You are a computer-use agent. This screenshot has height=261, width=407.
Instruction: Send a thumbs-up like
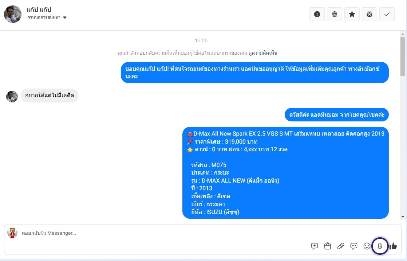point(393,246)
